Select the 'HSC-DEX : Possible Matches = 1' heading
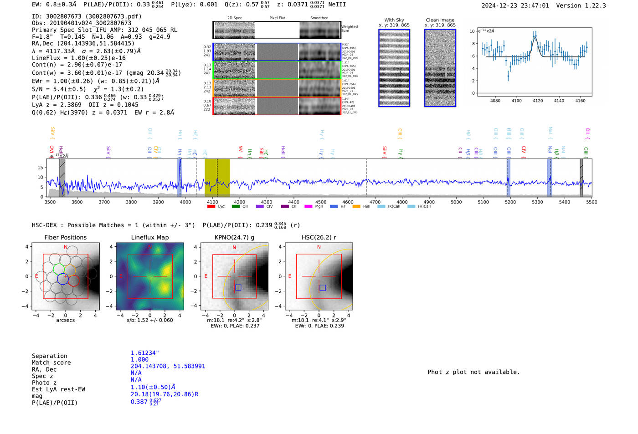Viewport: 638px width, 434px height. [113, 225]
